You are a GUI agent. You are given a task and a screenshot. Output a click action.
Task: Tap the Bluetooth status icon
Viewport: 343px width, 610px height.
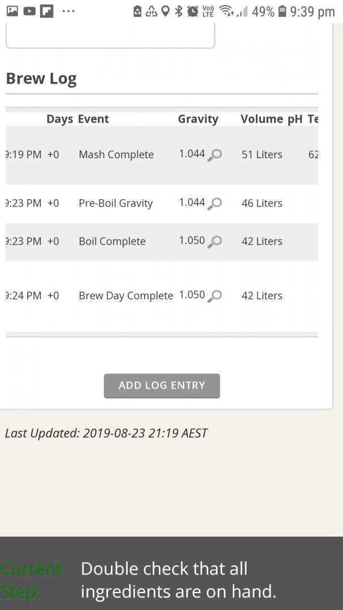[179, 11]
